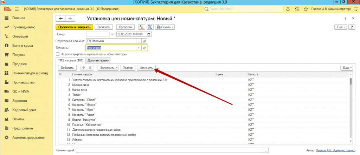Toggle Не регистрировать нулевые цены номенклатуры checkbox

[x=57, y=54]
